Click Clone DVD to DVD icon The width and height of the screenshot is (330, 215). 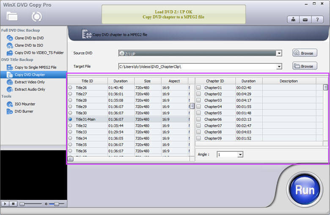10,38
